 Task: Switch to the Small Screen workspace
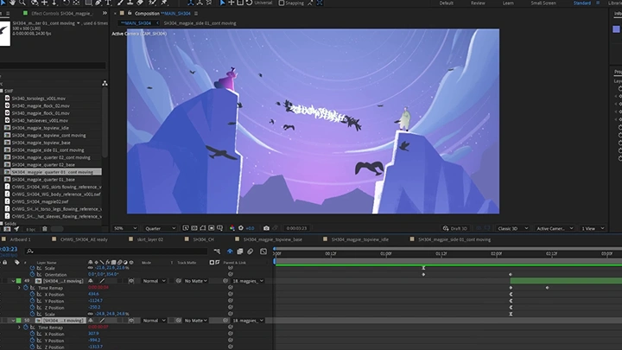(x=543, y=3)
